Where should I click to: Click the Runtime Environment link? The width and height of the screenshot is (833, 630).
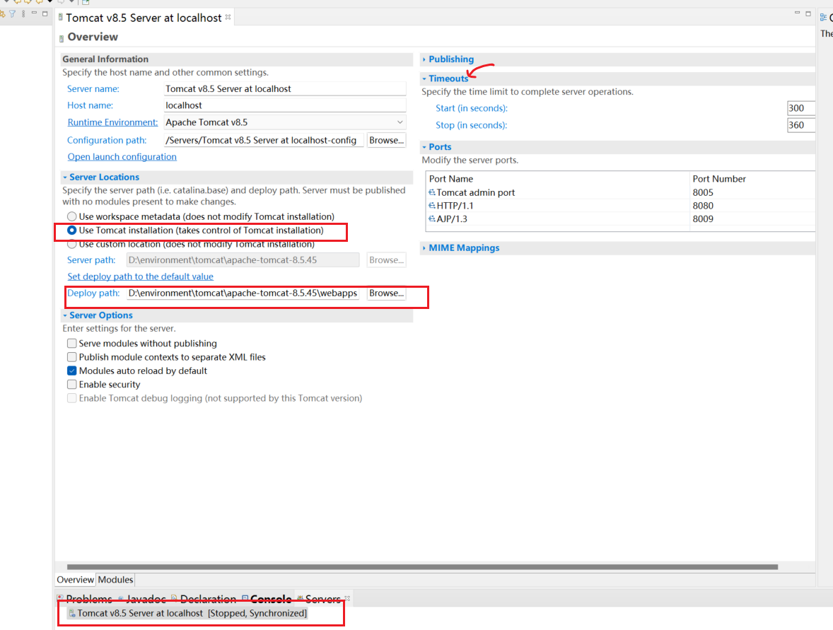pos(112,122)
